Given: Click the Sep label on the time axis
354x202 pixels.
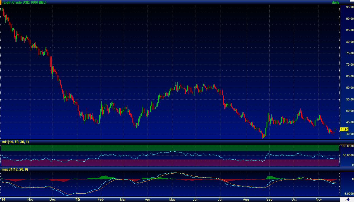Looking at the screenshot, I should 269,199.
